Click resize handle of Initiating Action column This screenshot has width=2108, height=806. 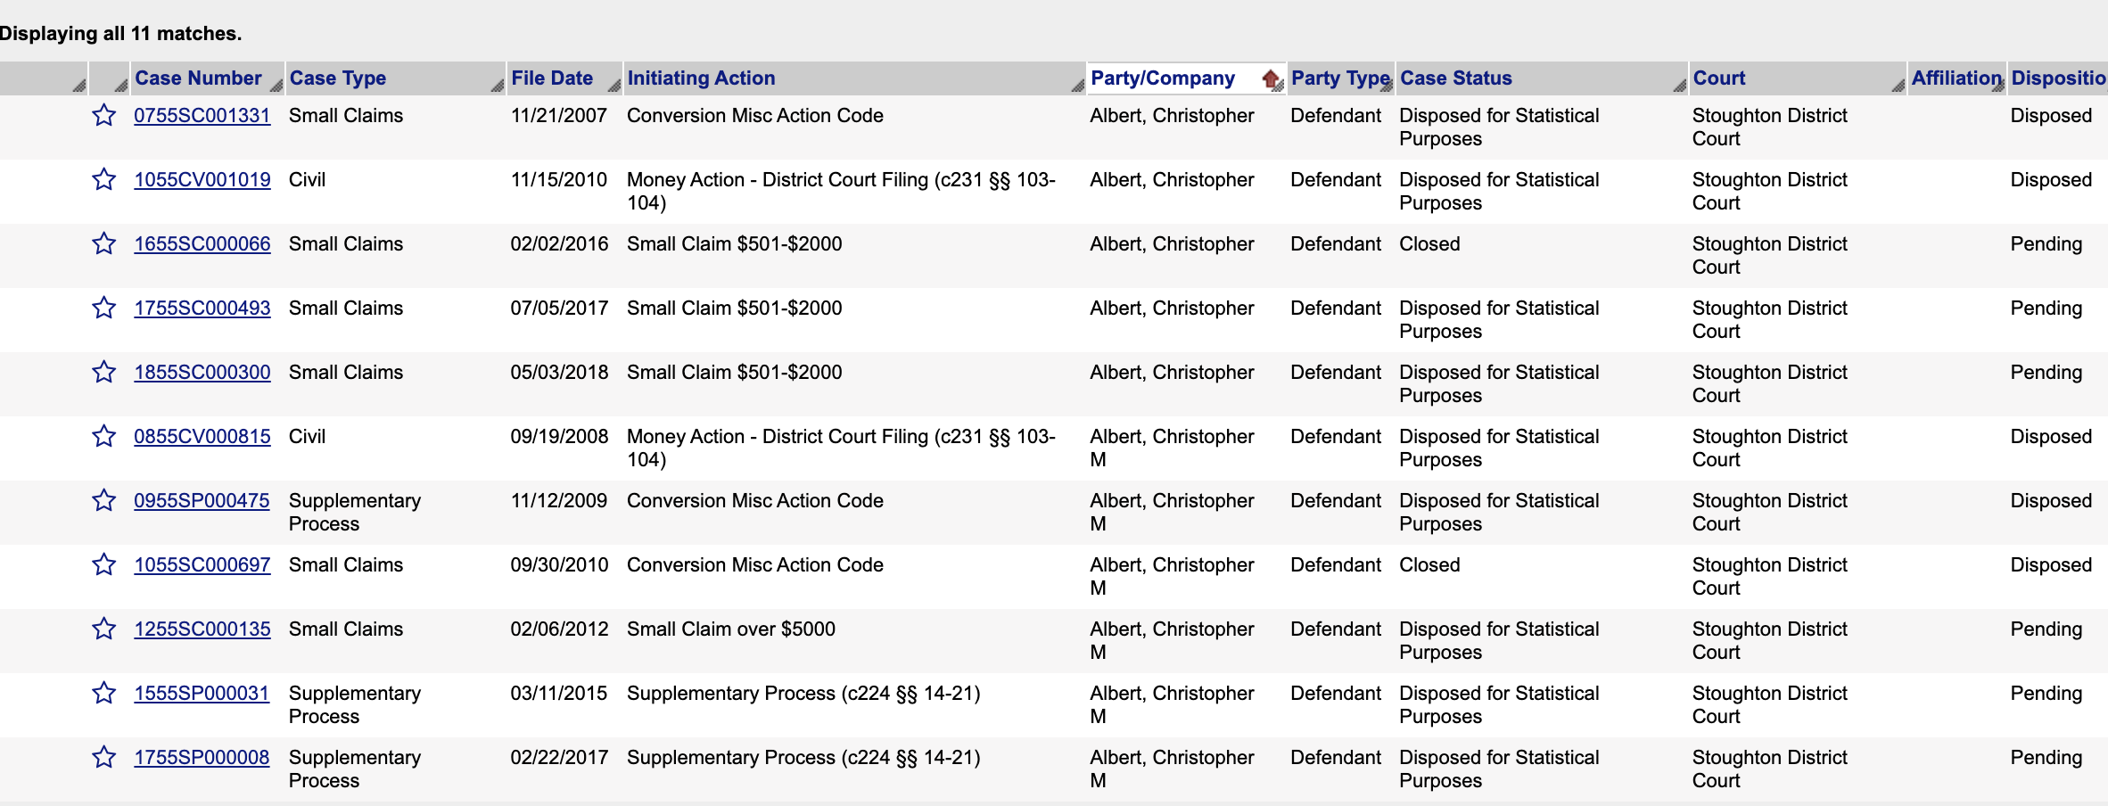[x=1077, y=86]
